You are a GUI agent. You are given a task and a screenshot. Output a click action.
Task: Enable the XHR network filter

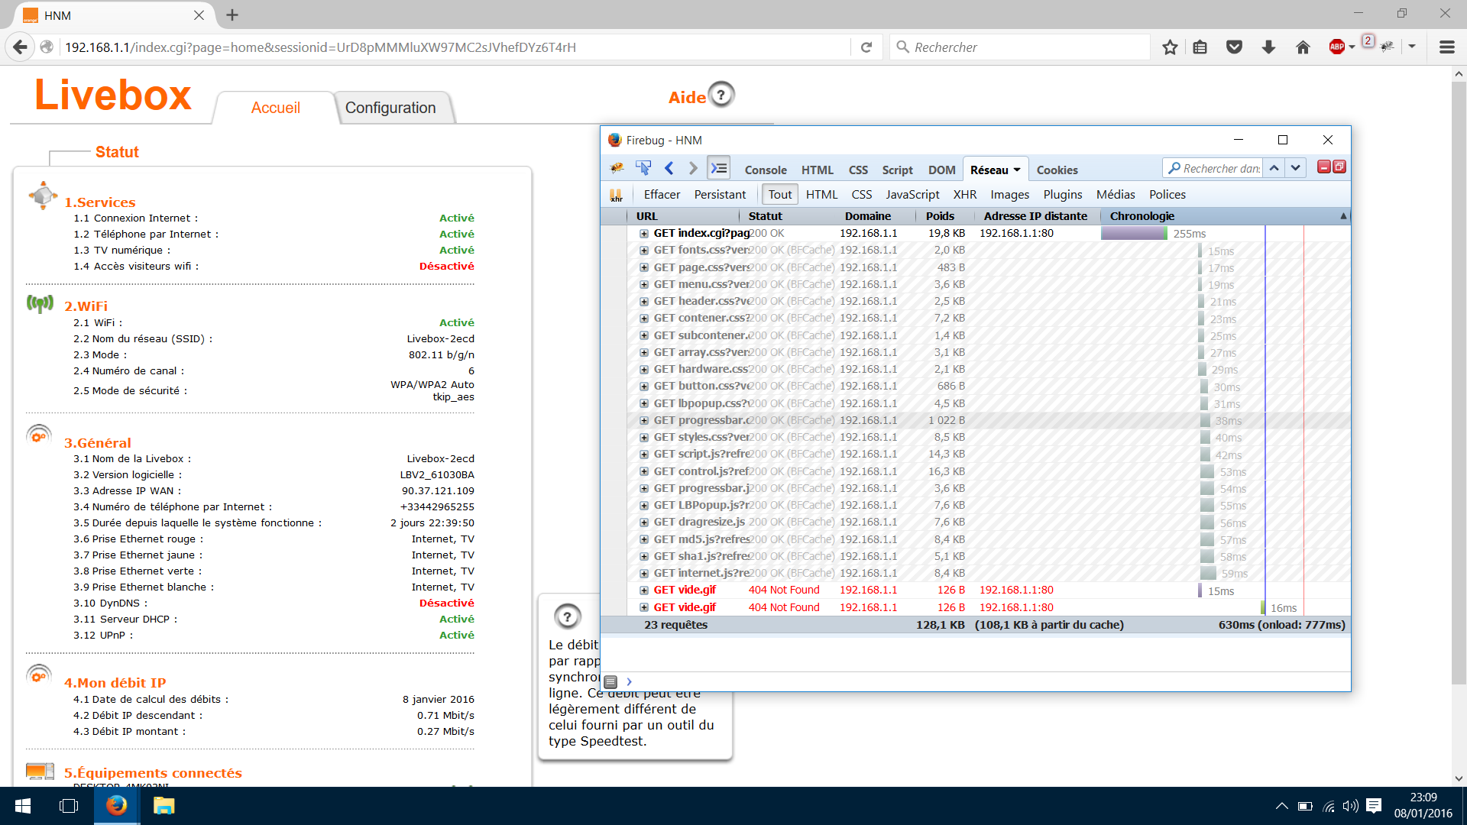tap(964, 195)
